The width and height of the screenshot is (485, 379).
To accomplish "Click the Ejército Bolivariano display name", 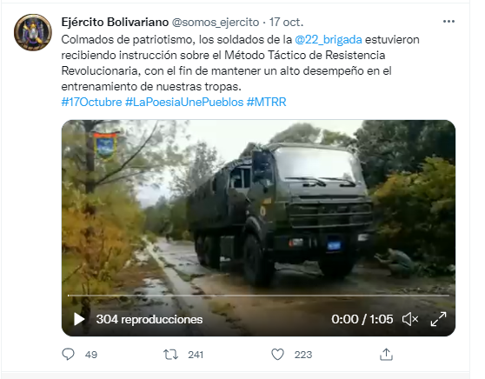I will coord(115,23).
